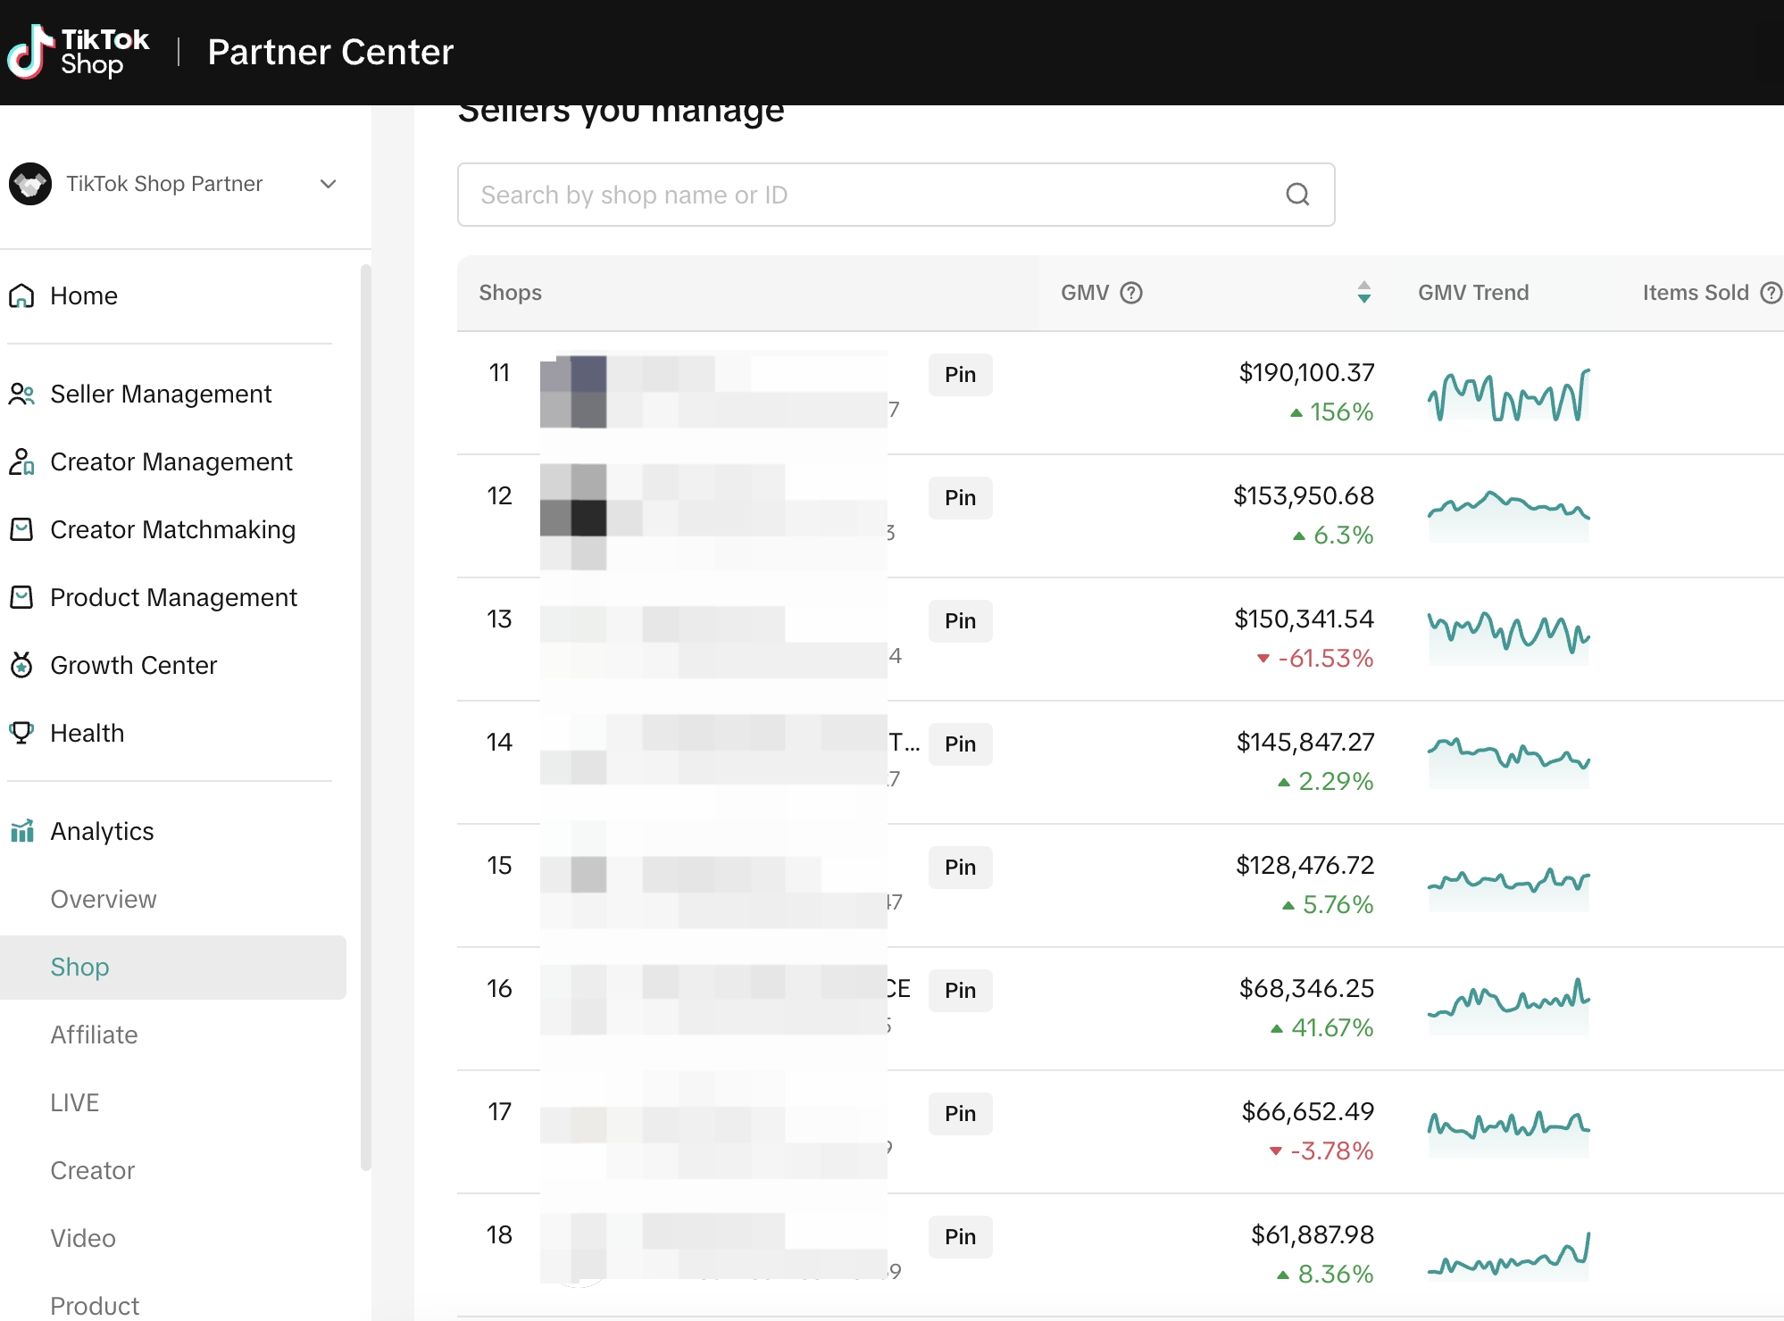The width and height of the screenshot is (1784, 1321).
Task: Open the Video analytics page
Action: [x=83, y=1238]
